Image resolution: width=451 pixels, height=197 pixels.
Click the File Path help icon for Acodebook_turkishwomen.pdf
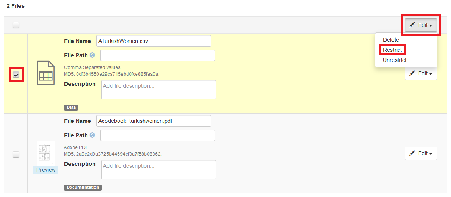(92, 135)
